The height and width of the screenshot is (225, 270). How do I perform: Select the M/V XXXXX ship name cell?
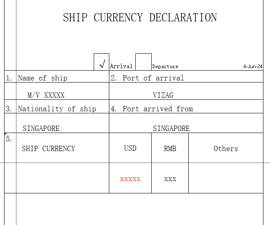63,91
